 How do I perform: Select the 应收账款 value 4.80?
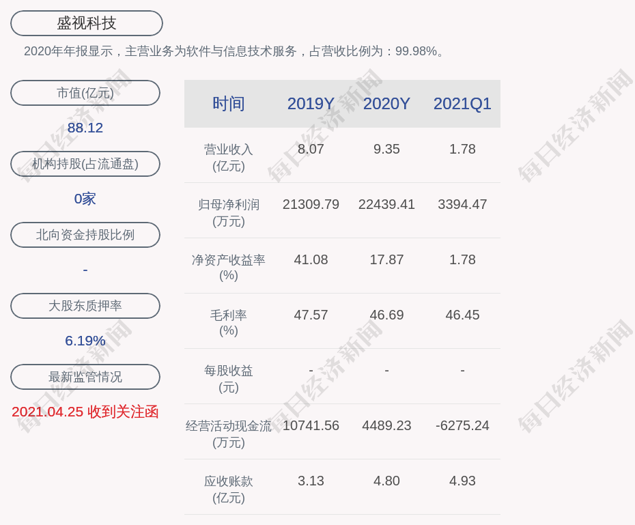point(386,481)
